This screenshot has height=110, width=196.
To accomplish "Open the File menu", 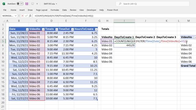I will (5, 10).
